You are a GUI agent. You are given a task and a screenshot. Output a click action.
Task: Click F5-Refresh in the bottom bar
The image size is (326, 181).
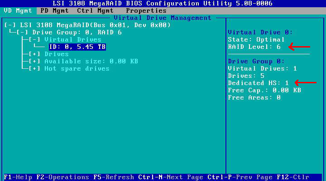pyautogui.click(x=114, y=177)
